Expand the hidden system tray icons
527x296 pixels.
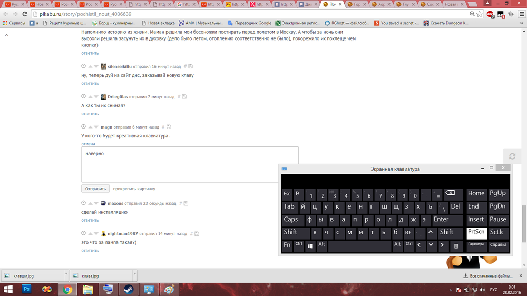(451, 290)
